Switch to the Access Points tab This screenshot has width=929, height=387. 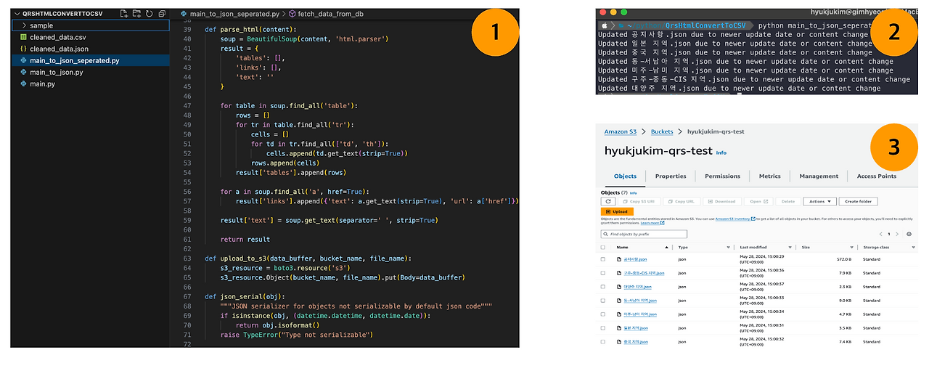point(876,176)
